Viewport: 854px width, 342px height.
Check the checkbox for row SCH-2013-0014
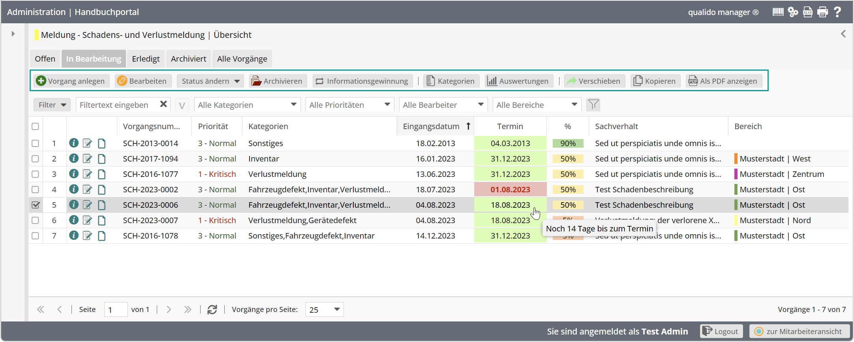[35, 143]
